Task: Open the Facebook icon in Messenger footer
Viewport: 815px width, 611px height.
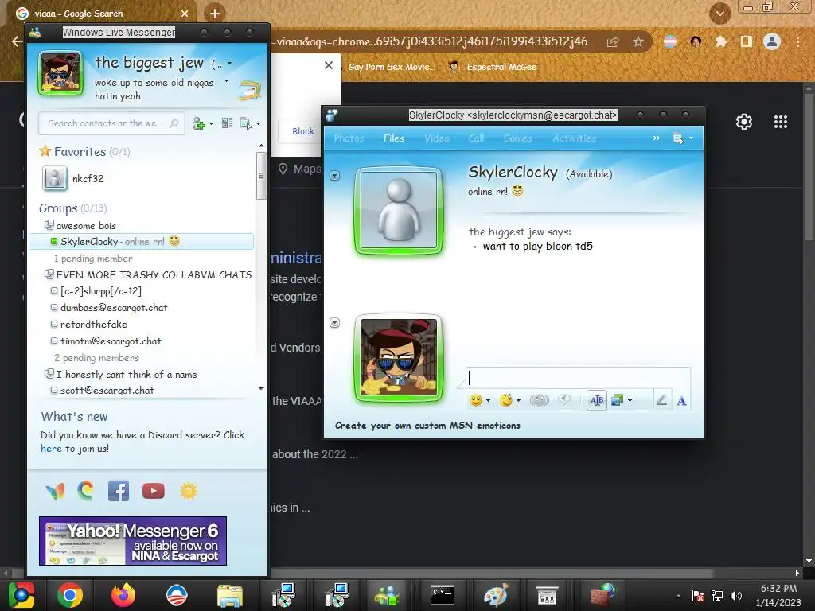Action: click(x=119, y=491)
